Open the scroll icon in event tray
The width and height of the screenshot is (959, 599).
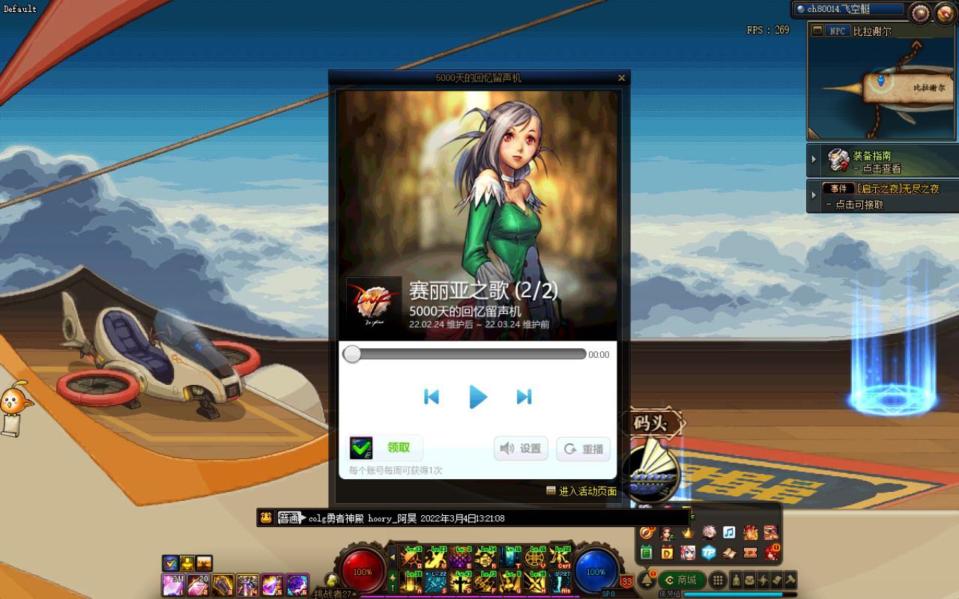[729, 553]
